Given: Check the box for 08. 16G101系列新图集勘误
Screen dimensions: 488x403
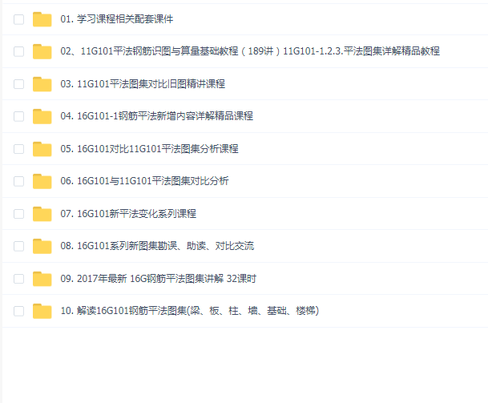Looking at the screenshot, I should click(18, 246).
